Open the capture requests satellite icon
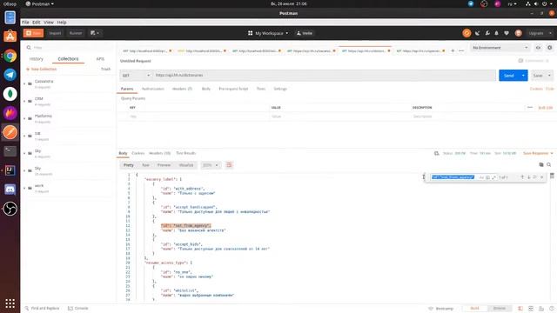Image resolution: width=557 pixels, height=313 pixels. click(478, 33)
